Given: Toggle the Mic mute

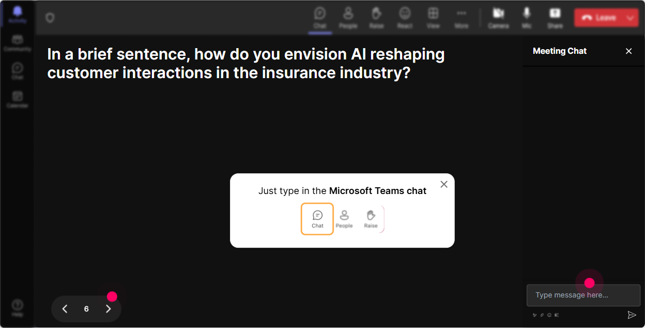Looking at the screenshot, I should tap(527, 18).
